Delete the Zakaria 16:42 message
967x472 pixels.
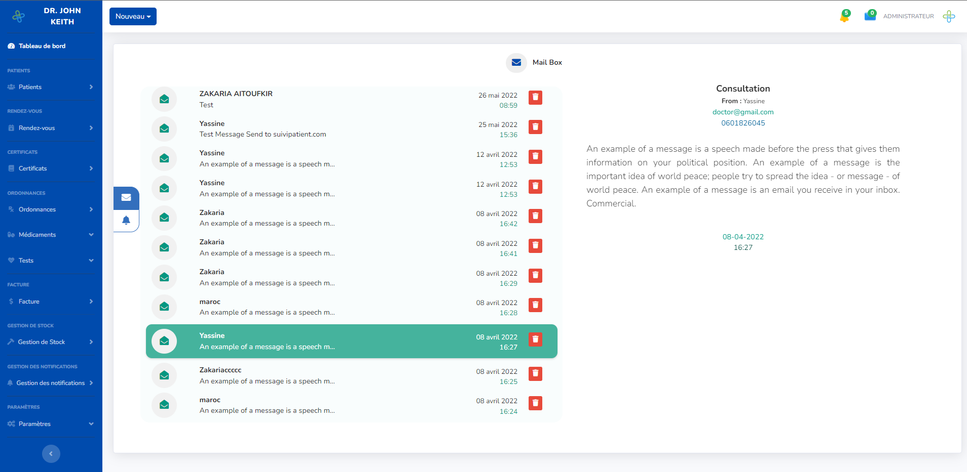pyautogui.click(x=535, y=216)
